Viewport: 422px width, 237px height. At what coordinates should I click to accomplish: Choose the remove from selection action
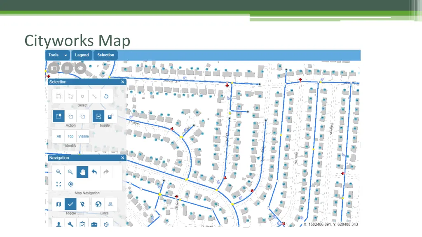click(82, 116)
